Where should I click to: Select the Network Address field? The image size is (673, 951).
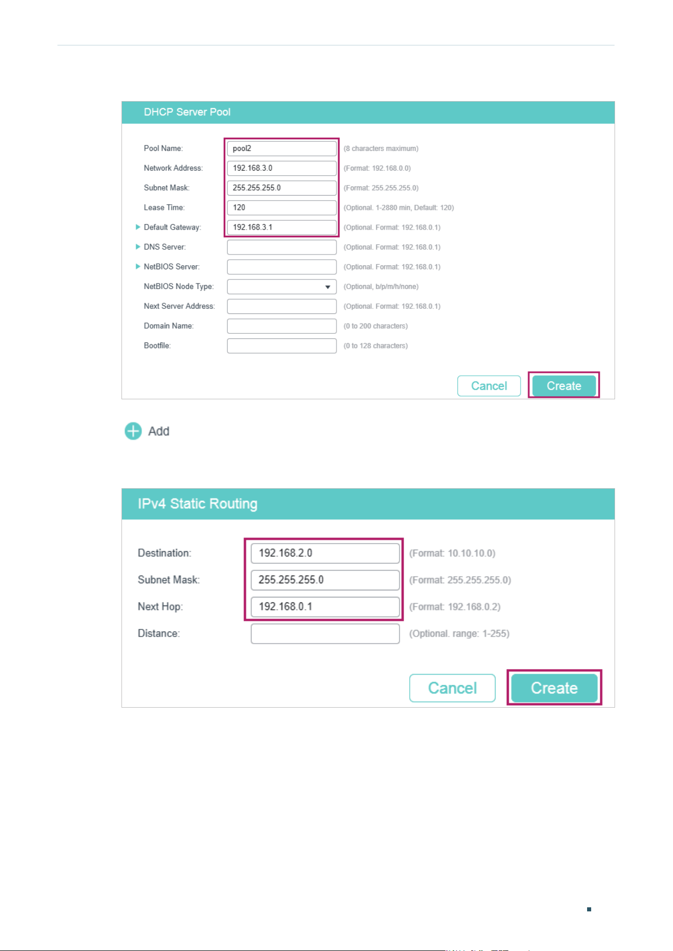tap(282, 168)
